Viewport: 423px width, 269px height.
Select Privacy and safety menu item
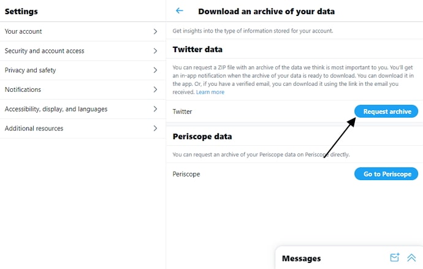click(x=83, y=70)
